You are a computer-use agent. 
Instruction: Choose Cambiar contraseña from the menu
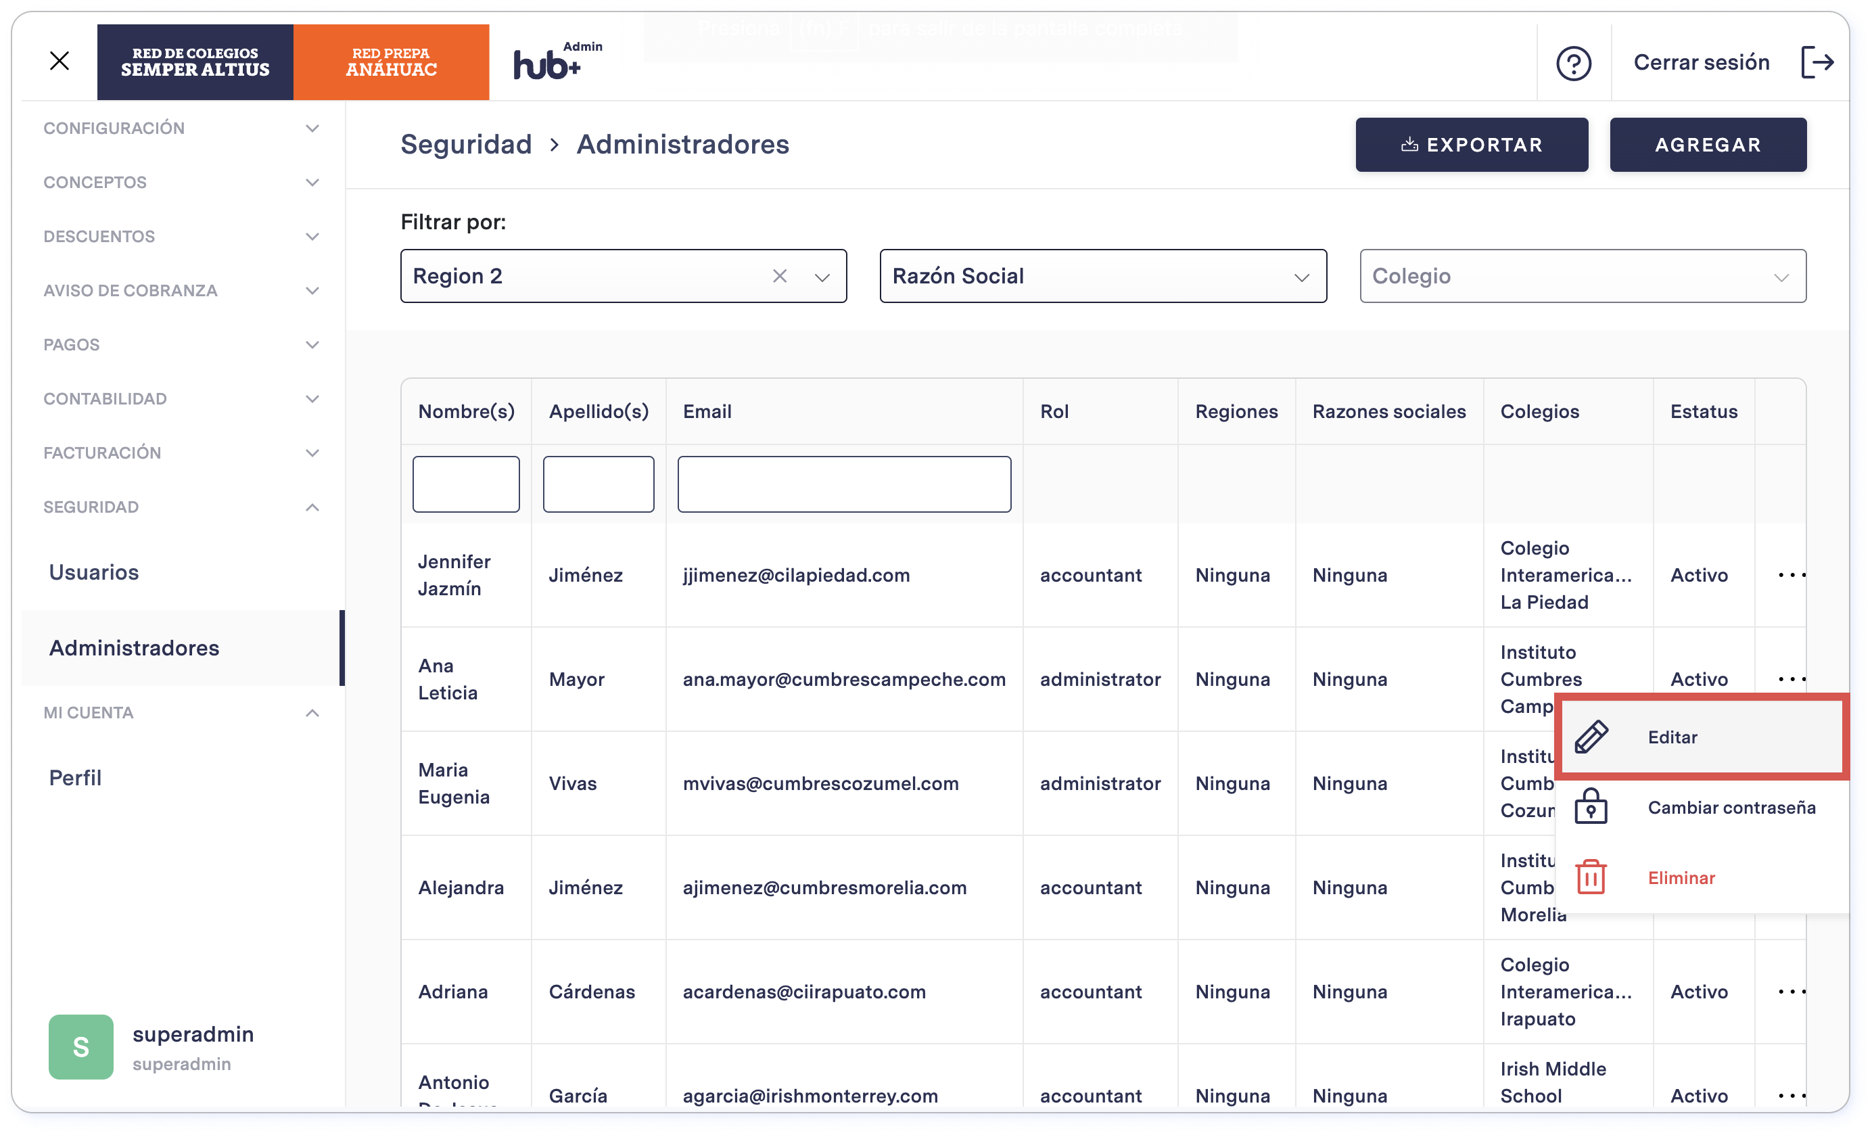pos(1702,807)
